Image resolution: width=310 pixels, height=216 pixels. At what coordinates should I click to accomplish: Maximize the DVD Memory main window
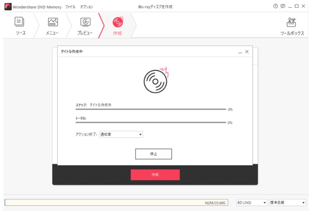[x=296, y=6]
